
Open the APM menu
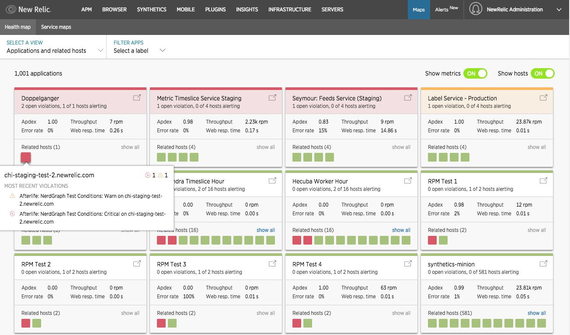[x=87, y=9]
